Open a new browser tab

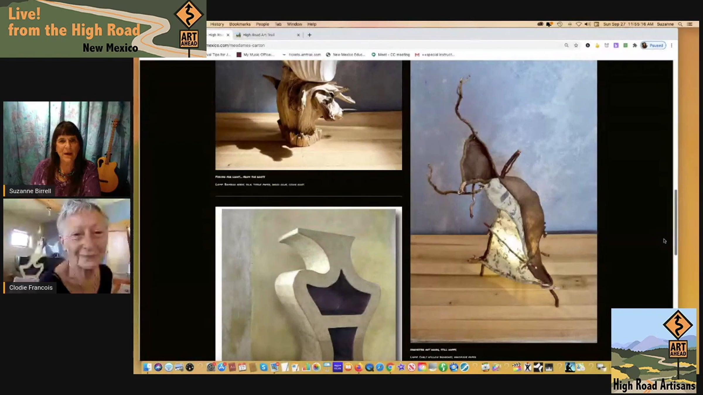coord(310,35)
